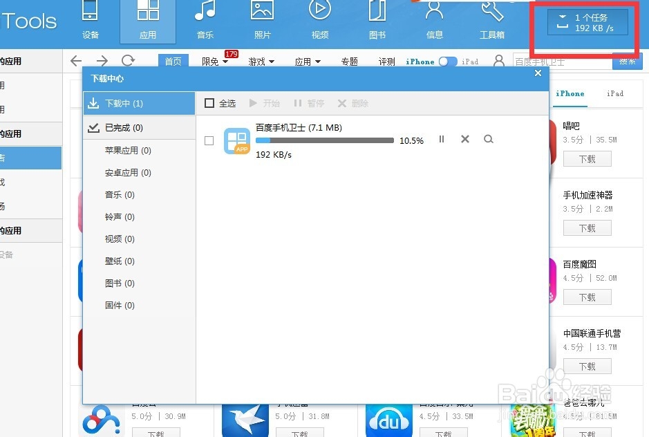Go to the 首页 tab

pyautogui.click(x=173, y=61)
